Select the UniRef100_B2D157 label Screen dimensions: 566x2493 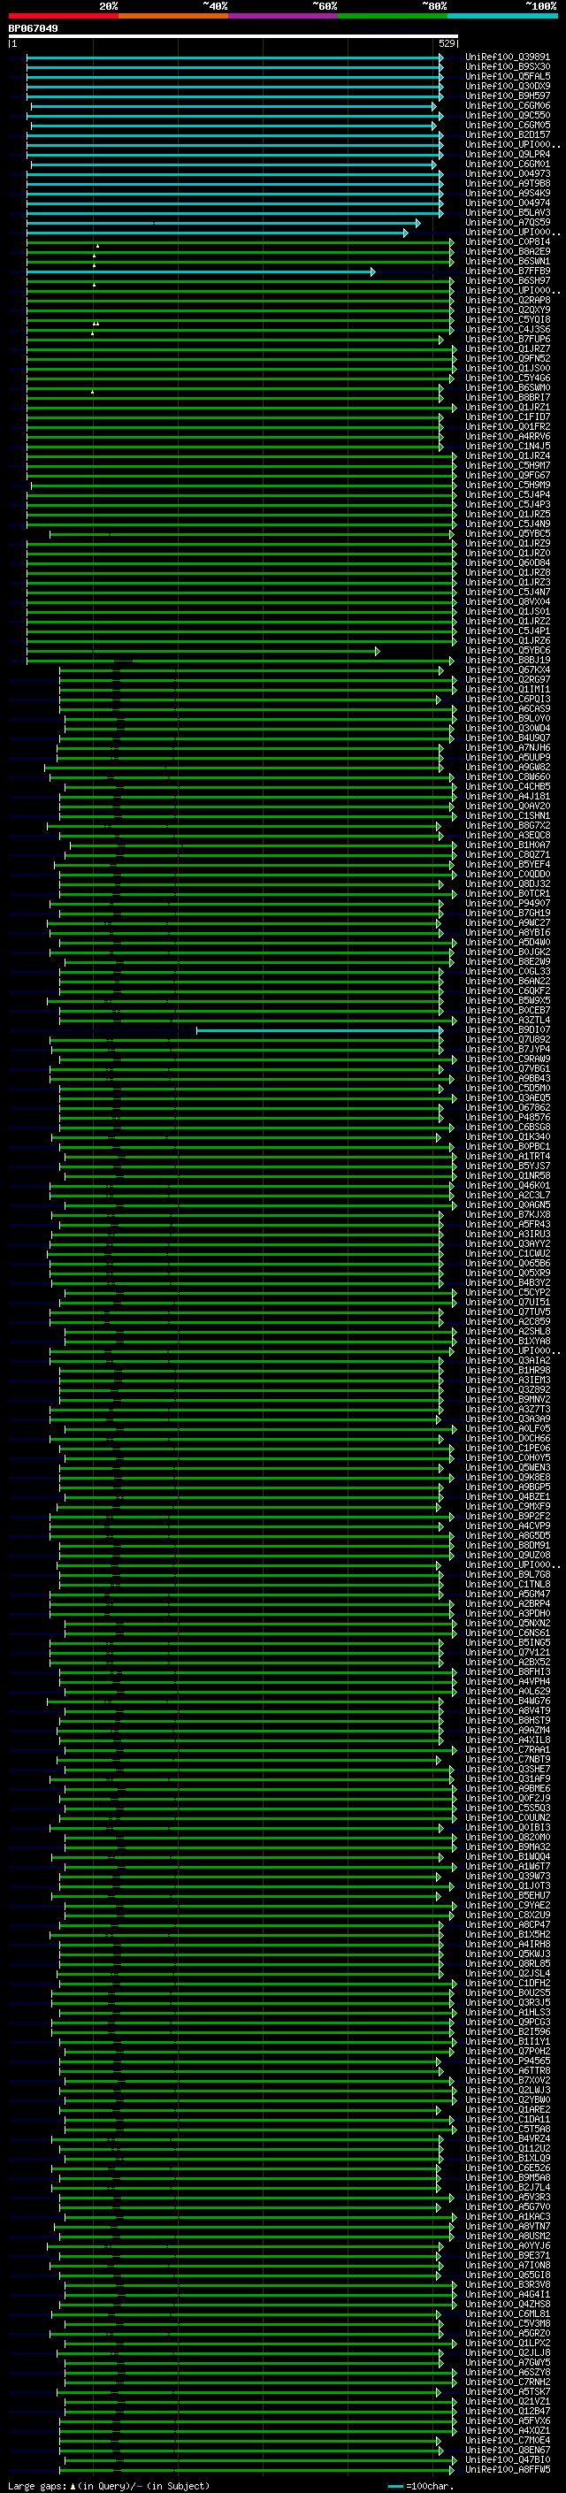(x=508, y=134)
